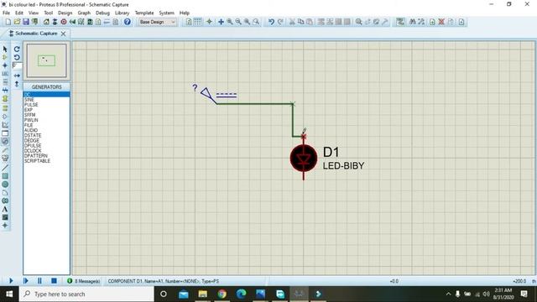Open the 8 Messages log
This screenshot has height=302, width=537.
point(84,281)
